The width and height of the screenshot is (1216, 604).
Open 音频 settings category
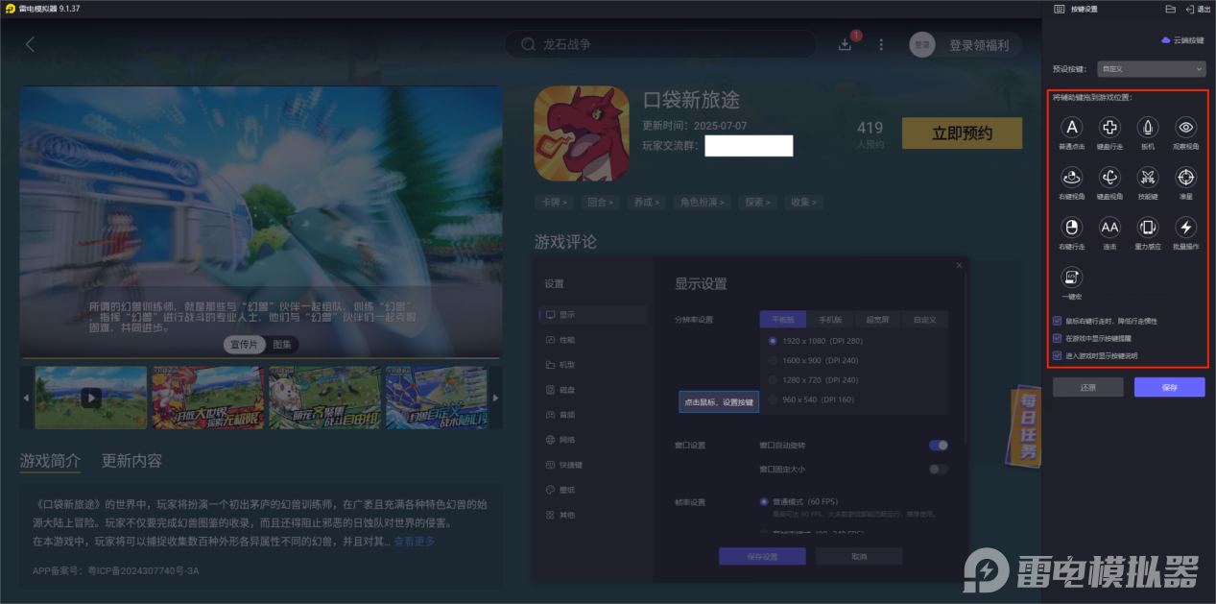pyautogui.click(x=592, y=415)
